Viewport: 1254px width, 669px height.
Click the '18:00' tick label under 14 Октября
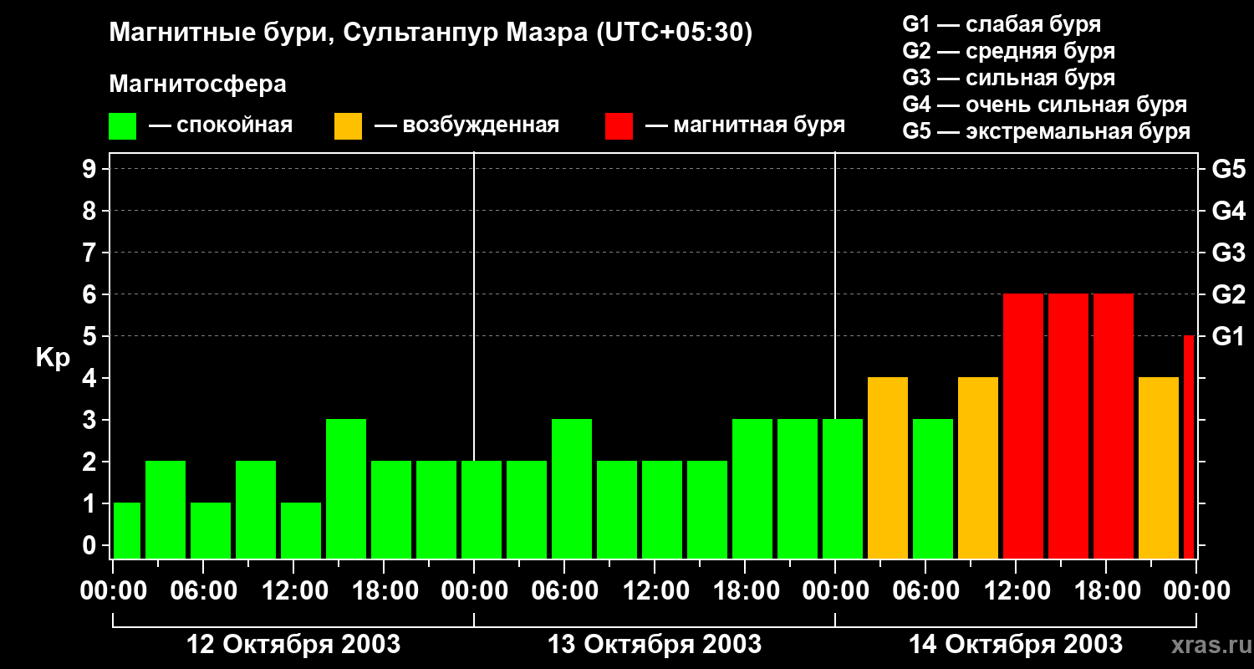click(1106, 590)
